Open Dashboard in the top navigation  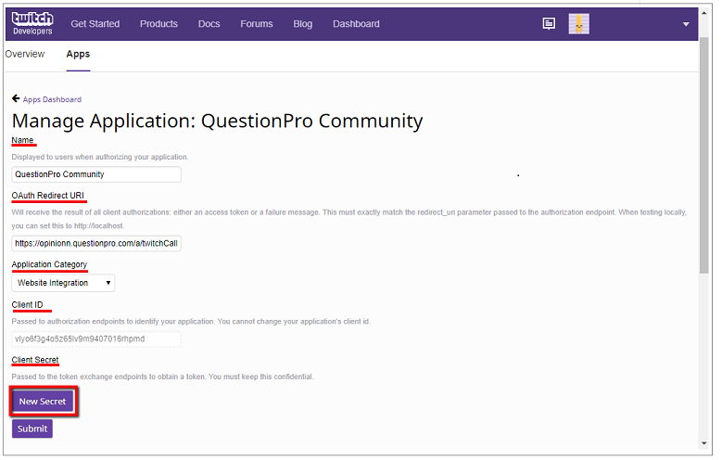(356, 24)
